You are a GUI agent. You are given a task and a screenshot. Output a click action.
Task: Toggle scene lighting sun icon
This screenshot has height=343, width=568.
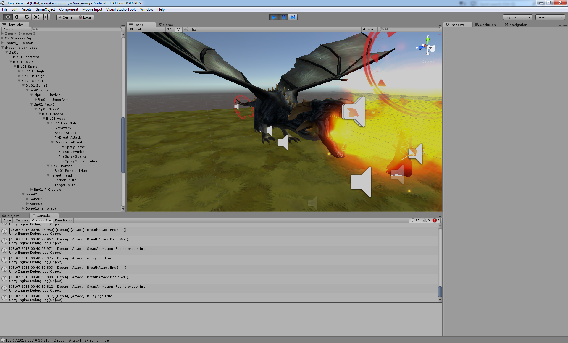[x=178, y=29]
